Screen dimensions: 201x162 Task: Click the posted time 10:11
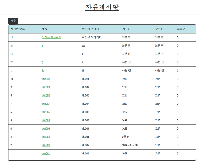(124, 153)
